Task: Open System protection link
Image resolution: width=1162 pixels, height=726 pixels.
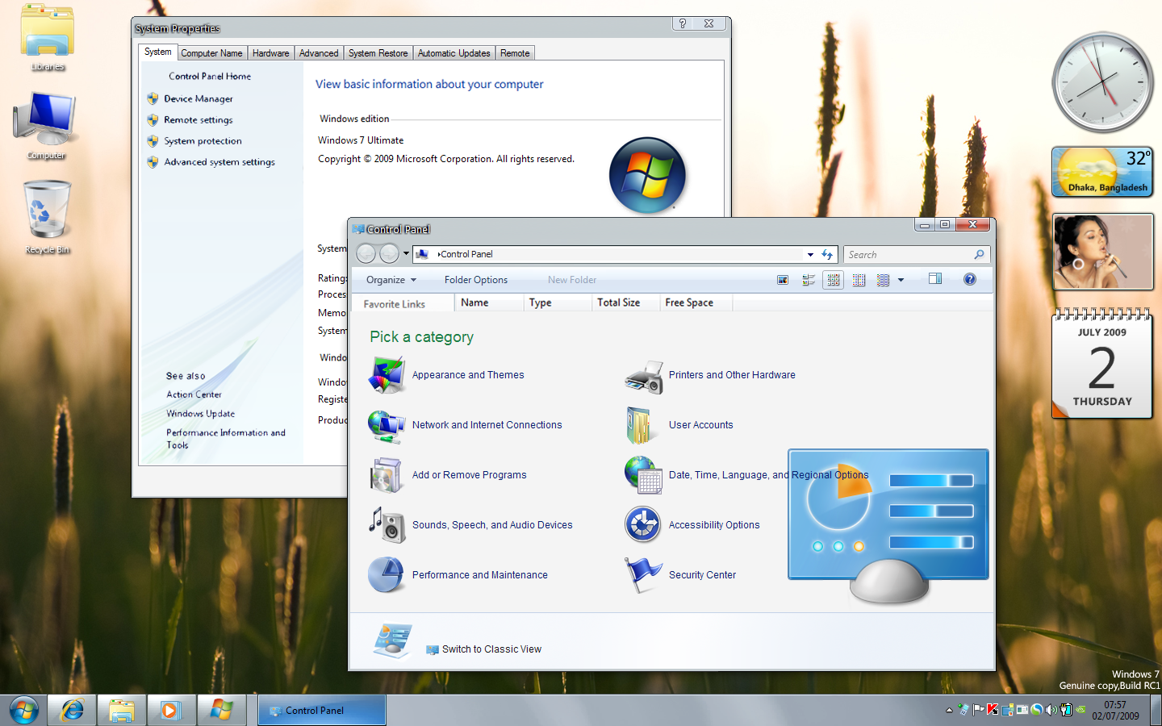Action: [x=203, y=140]
